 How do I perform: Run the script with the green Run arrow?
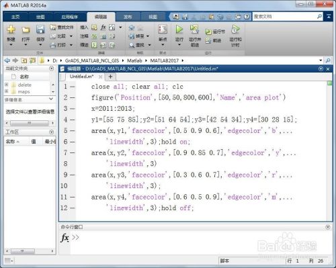pos(179,30)
